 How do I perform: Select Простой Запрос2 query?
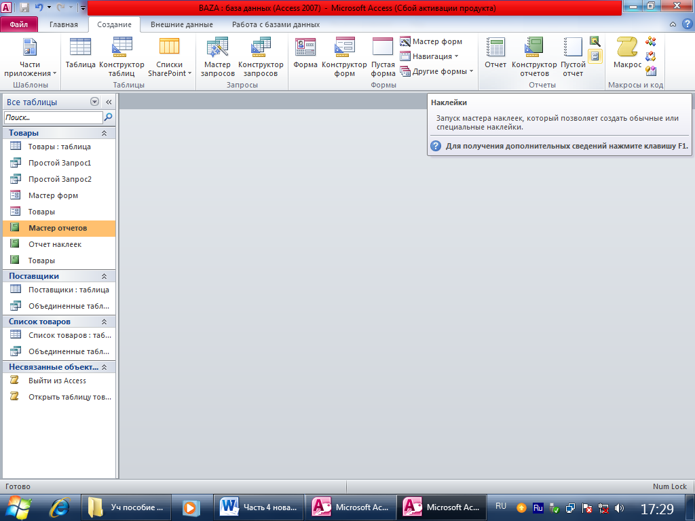(59, 179)
